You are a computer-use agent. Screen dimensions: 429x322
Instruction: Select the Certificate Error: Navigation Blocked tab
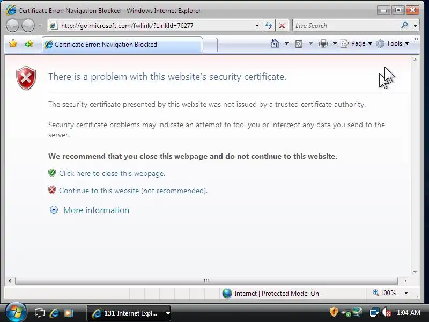(x=122, y=45)
